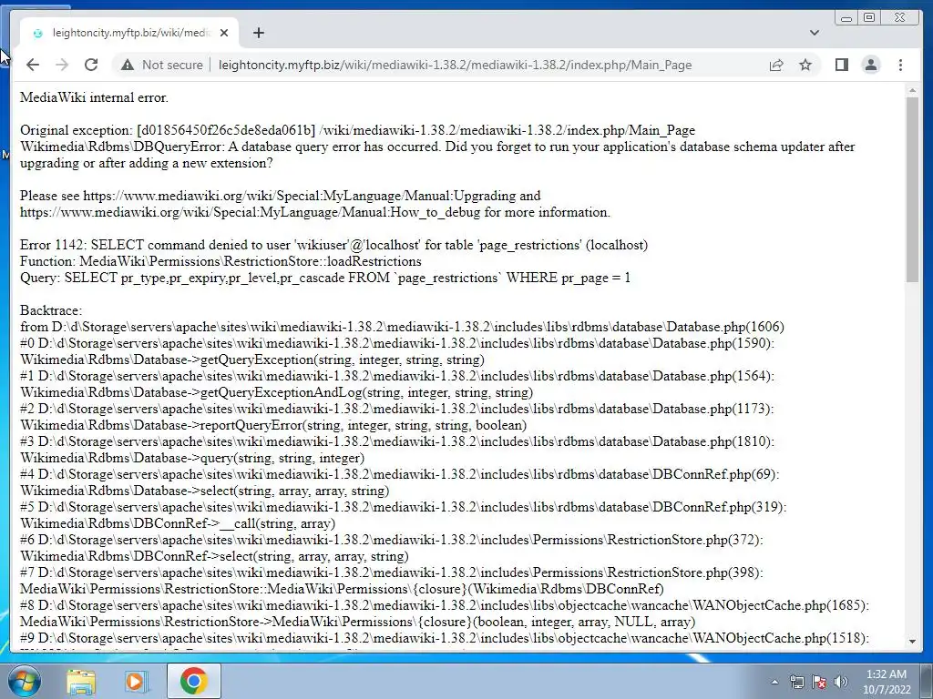Click the address bar URL field
This screenshot has width=933, height=699.
pos(455,65)
